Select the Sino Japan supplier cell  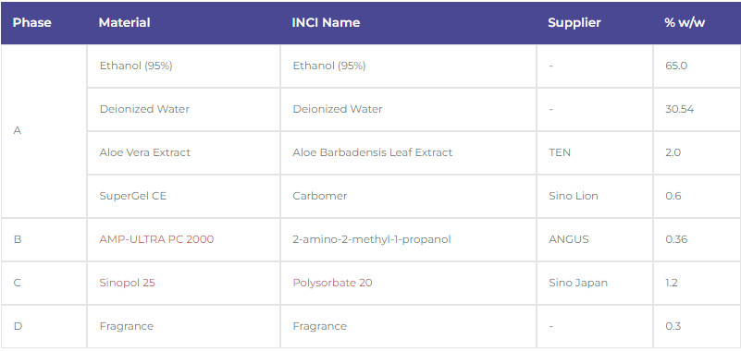point(595,283)
